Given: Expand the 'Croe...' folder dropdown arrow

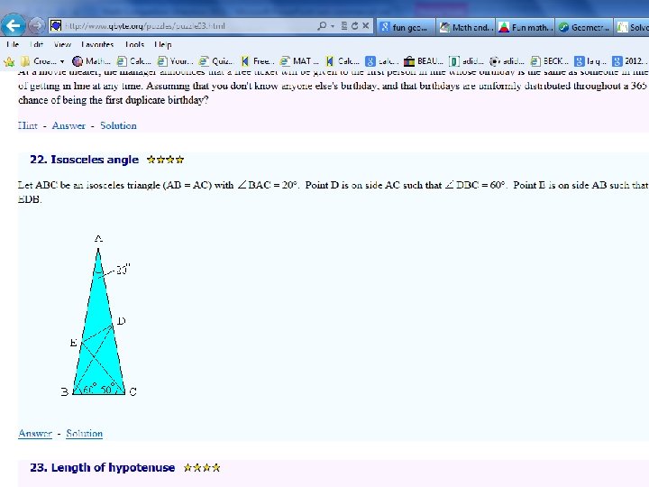Looking at the screenshot, I should tap(62, 61).
